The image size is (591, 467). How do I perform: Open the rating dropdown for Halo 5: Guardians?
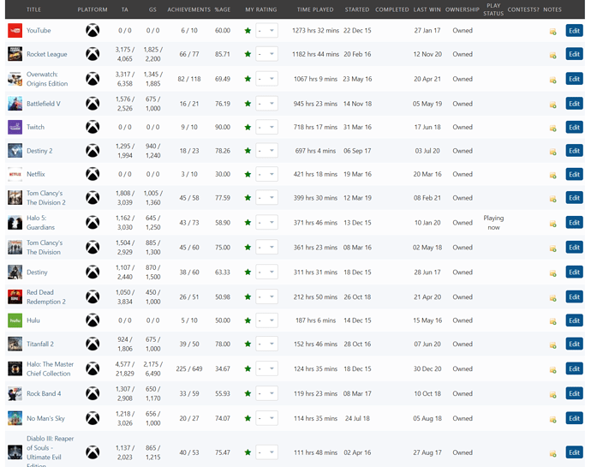tap(266, 223)
